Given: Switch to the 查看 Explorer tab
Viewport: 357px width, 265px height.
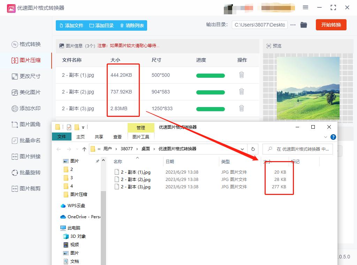Looking at the screenshot, I should coord(117,137).
